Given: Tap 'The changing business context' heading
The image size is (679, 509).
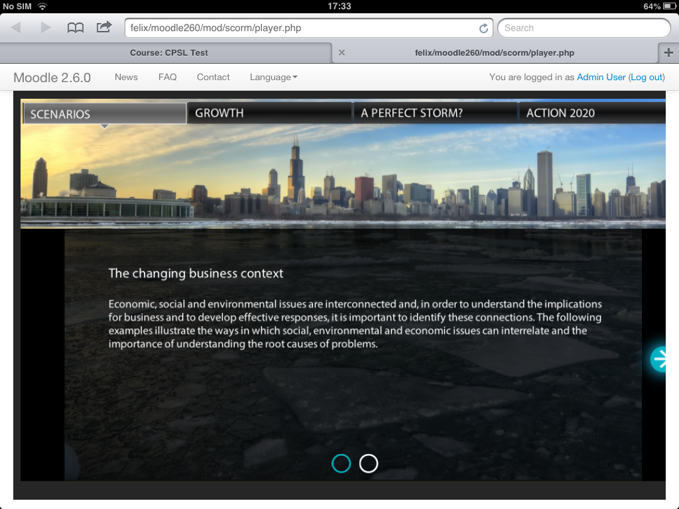Looking at the screenshot, I should (196, 274).
